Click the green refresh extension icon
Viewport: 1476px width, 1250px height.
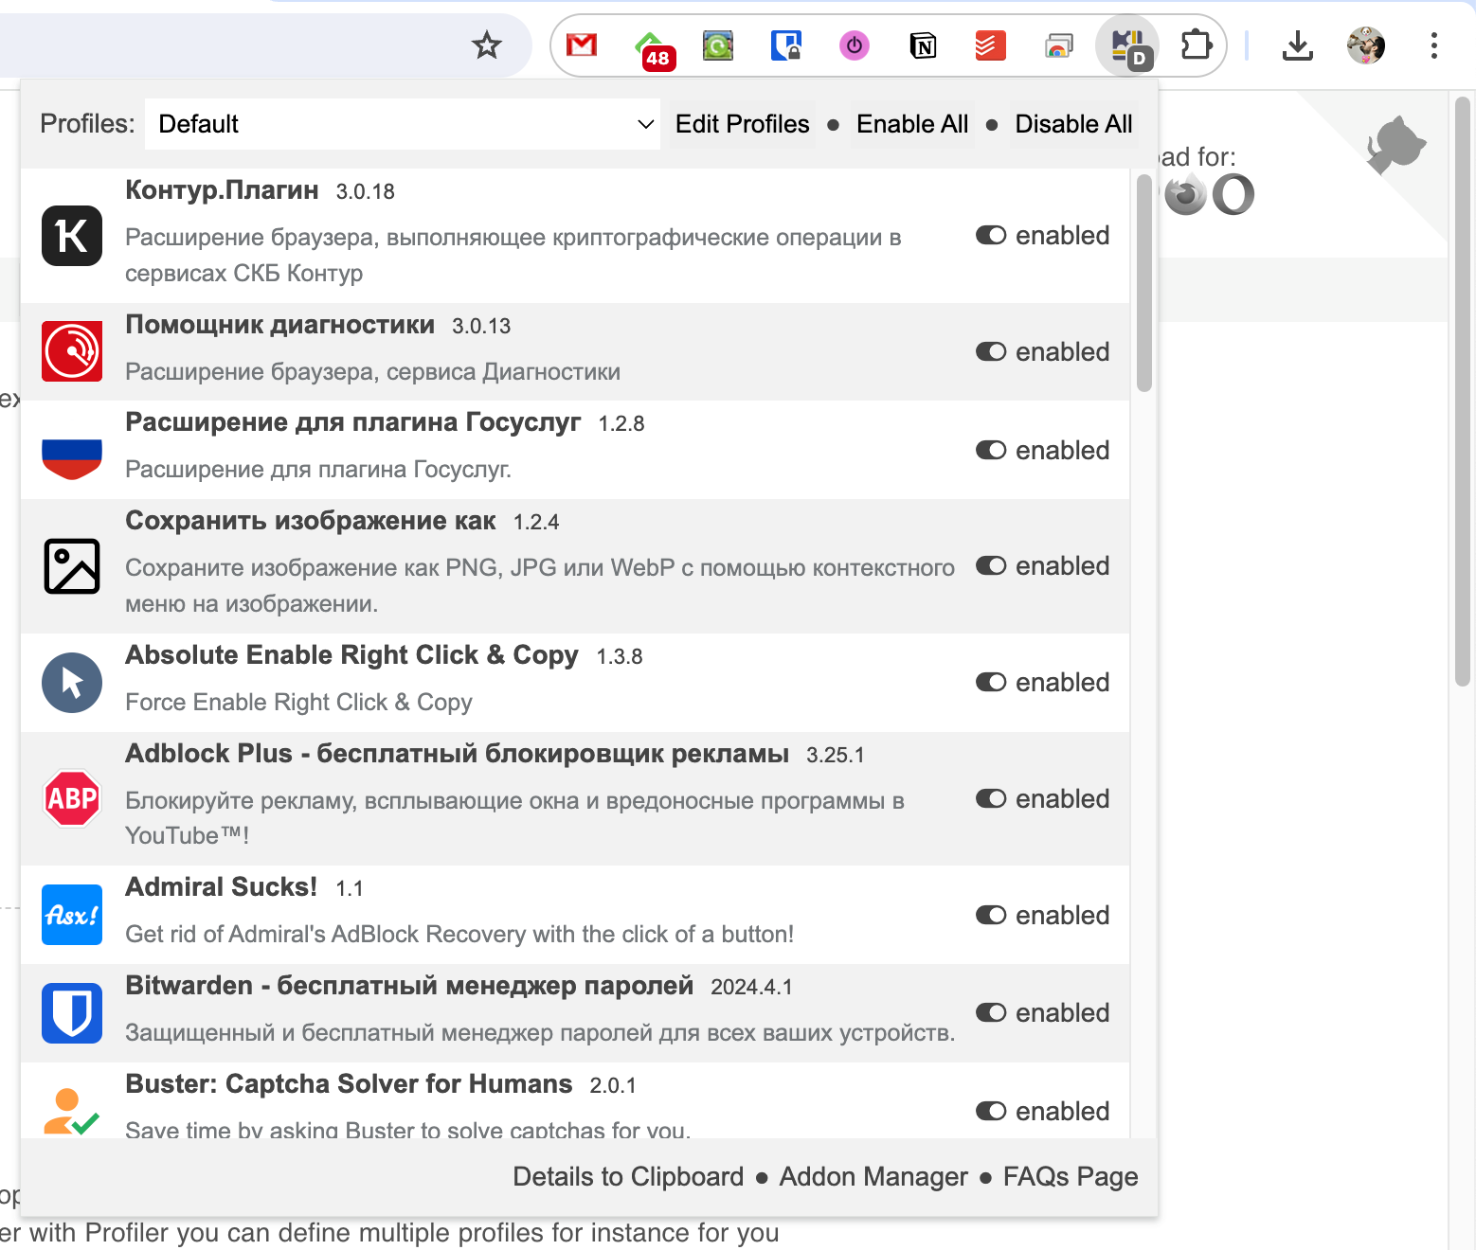tap(718, 45)
